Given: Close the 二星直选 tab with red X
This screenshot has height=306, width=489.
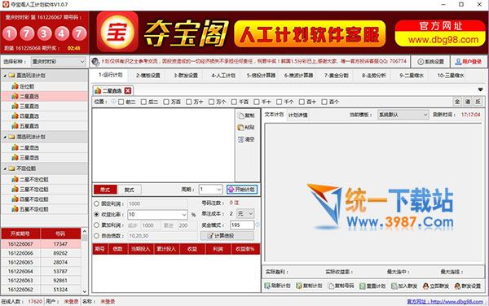Looking at the screenshot, I should pos(128,90).
